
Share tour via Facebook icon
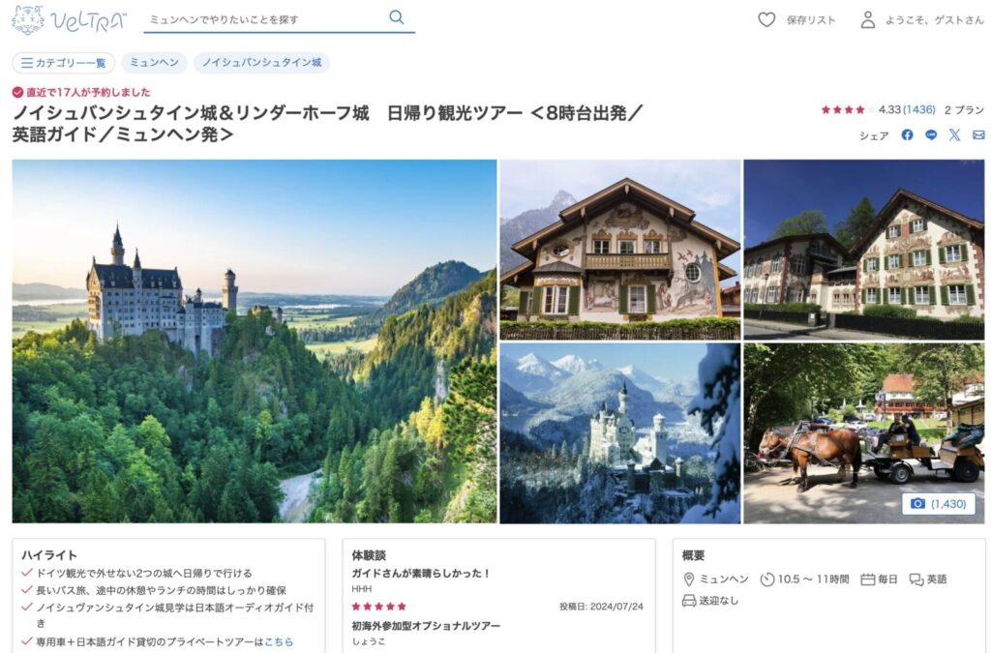point(907,135)
